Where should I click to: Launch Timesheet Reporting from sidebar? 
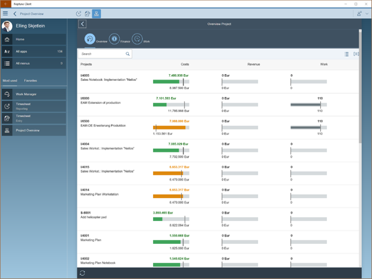pos(34,106)
